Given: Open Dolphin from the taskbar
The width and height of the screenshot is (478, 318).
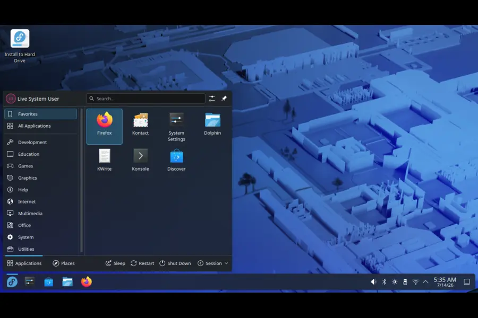Looking at the screenshot, I should coord(67,282).
